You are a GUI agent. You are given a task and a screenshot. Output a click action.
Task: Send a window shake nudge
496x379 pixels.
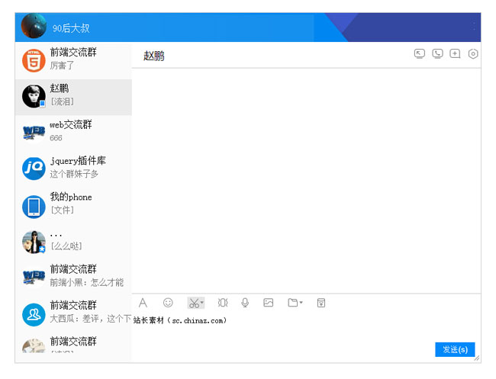[223, 303]
